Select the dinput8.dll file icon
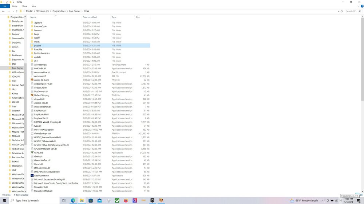This screenshot has height=204, width=364. coord(32,99)
